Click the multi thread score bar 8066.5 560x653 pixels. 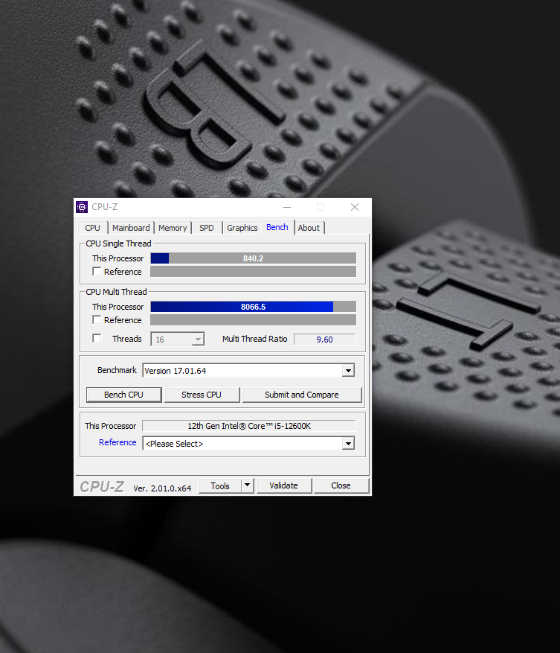254,307
